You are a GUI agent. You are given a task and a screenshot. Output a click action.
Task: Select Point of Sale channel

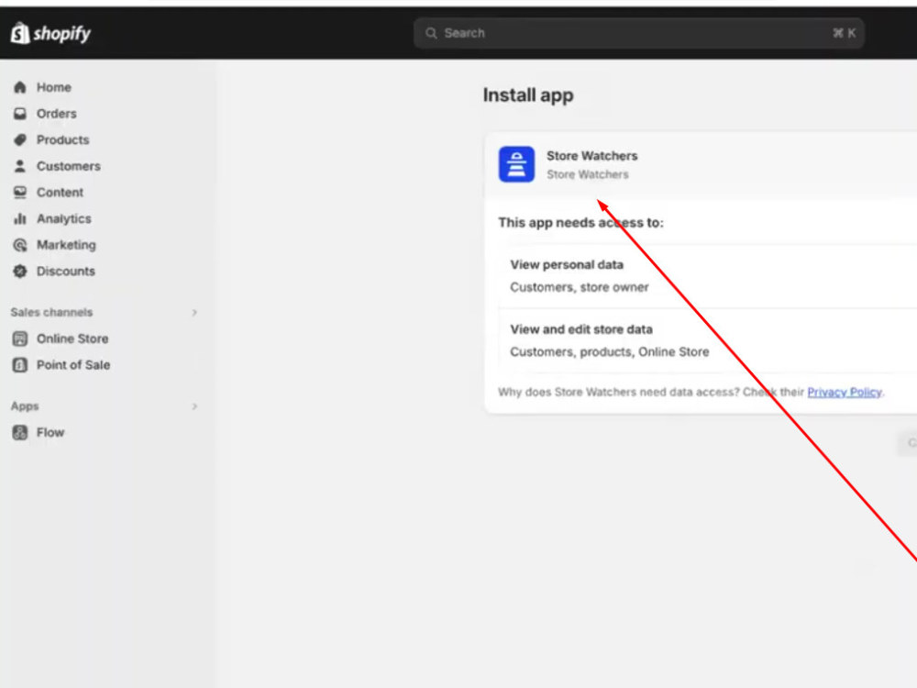pos(73,365)
